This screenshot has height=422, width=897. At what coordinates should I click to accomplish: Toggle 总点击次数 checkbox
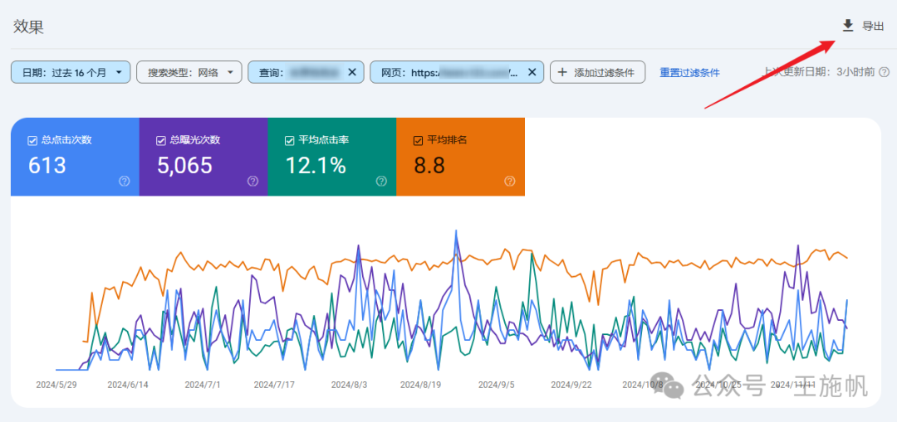(32, 140)
